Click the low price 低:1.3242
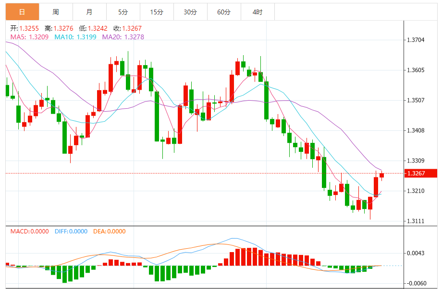The width and height of the screenshot is (442, 289). coord(93,28)
